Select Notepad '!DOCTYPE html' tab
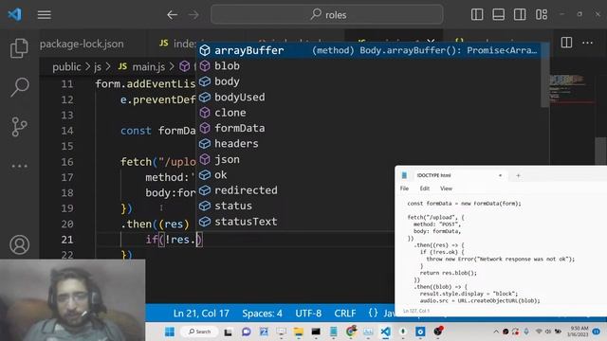 453,175
